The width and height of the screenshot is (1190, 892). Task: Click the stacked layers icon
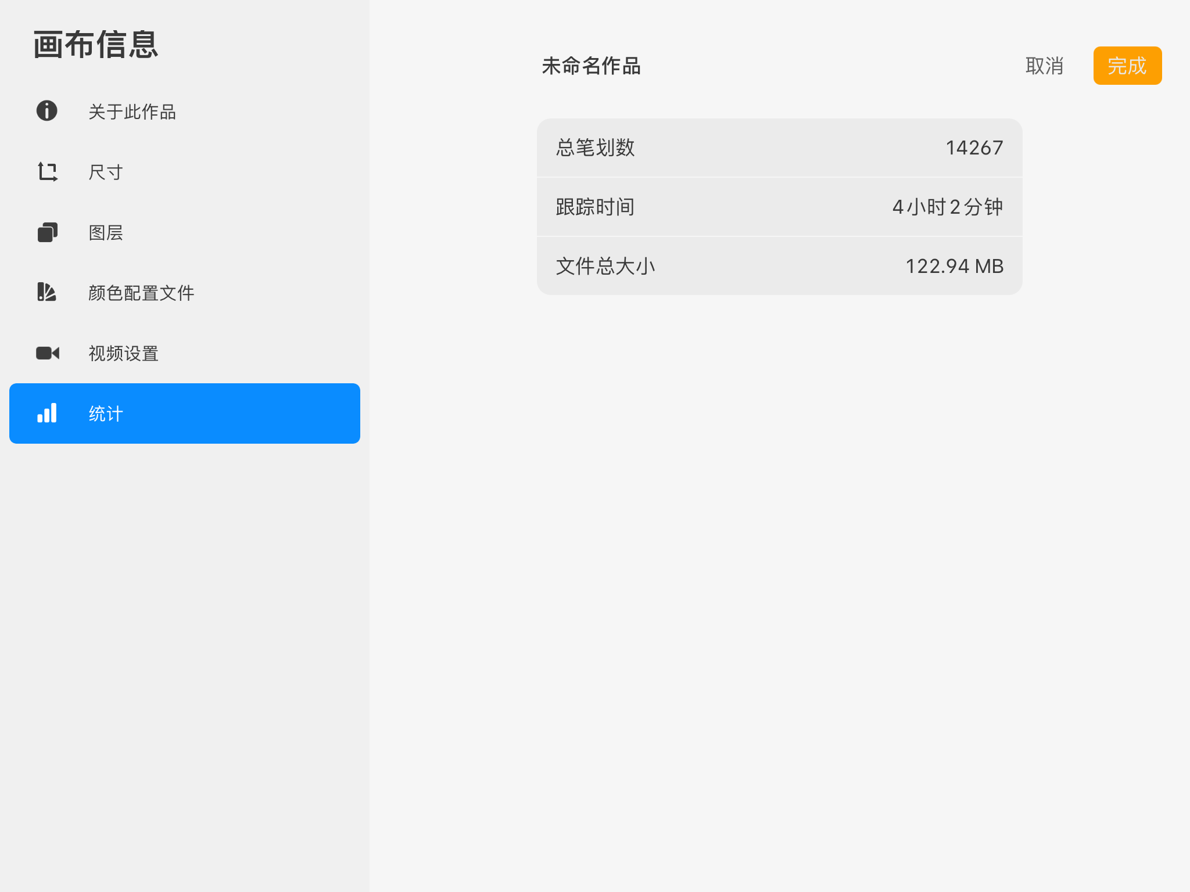point(47,232)
